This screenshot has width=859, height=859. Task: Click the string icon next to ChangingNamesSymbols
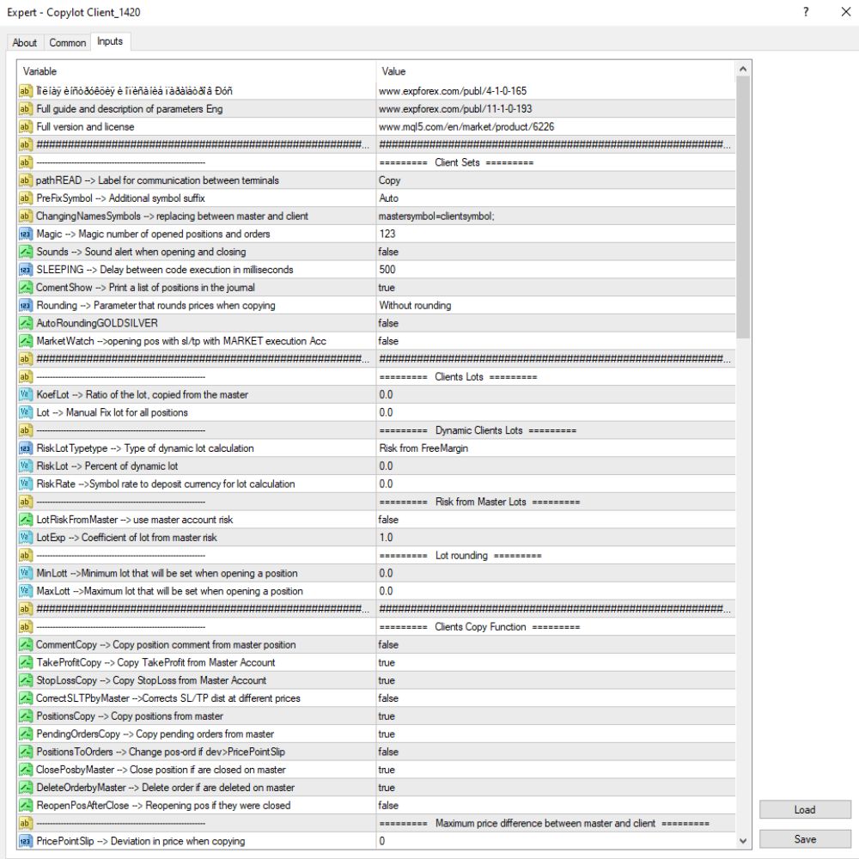coord(25,216)
